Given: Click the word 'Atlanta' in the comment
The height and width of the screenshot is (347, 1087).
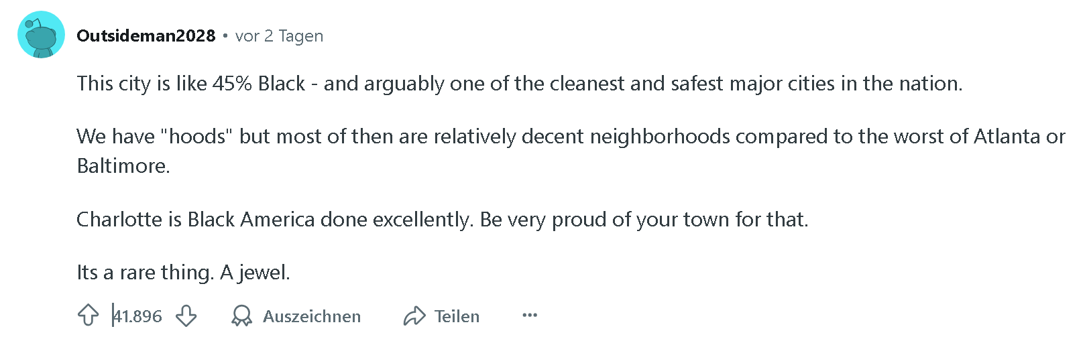Looking at the screenshot, I should pos(1007,136).
